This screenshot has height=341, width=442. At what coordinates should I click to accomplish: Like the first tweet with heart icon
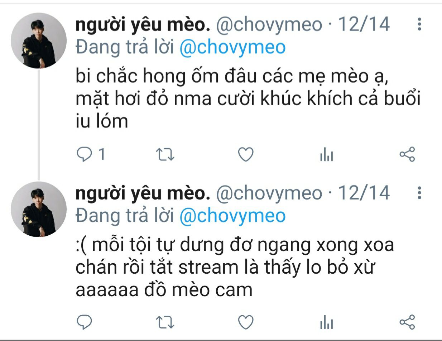tap(246, 154)
